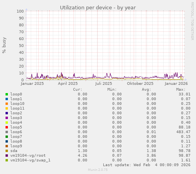
Task: Click the vm19104-vg/root legend label
Action: click(28, 156)
